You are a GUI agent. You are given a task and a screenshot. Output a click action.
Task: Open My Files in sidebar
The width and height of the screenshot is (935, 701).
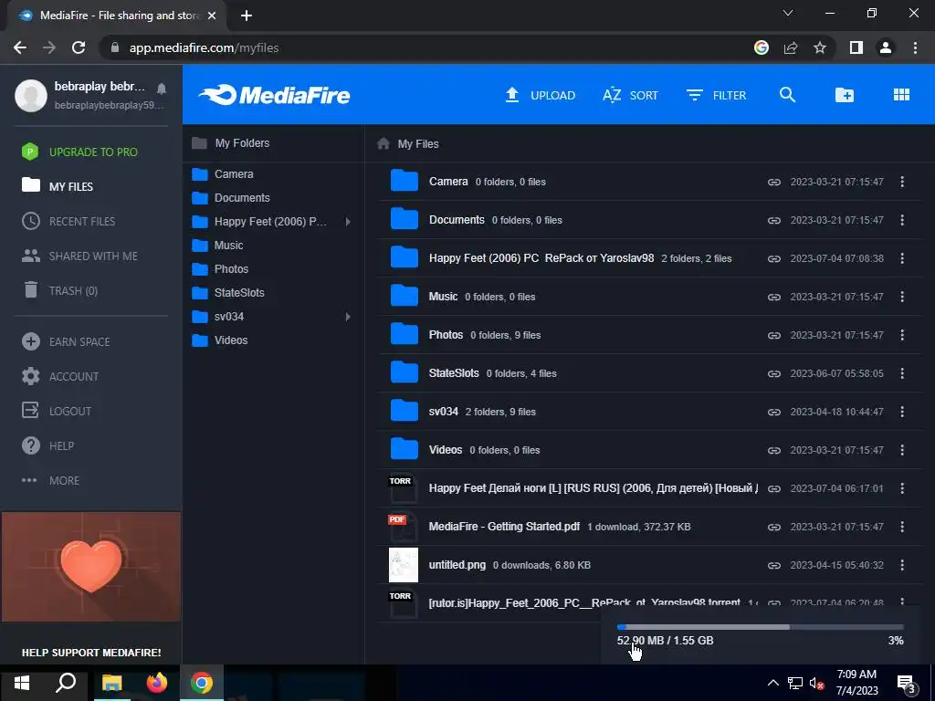(x=58, y=186)
